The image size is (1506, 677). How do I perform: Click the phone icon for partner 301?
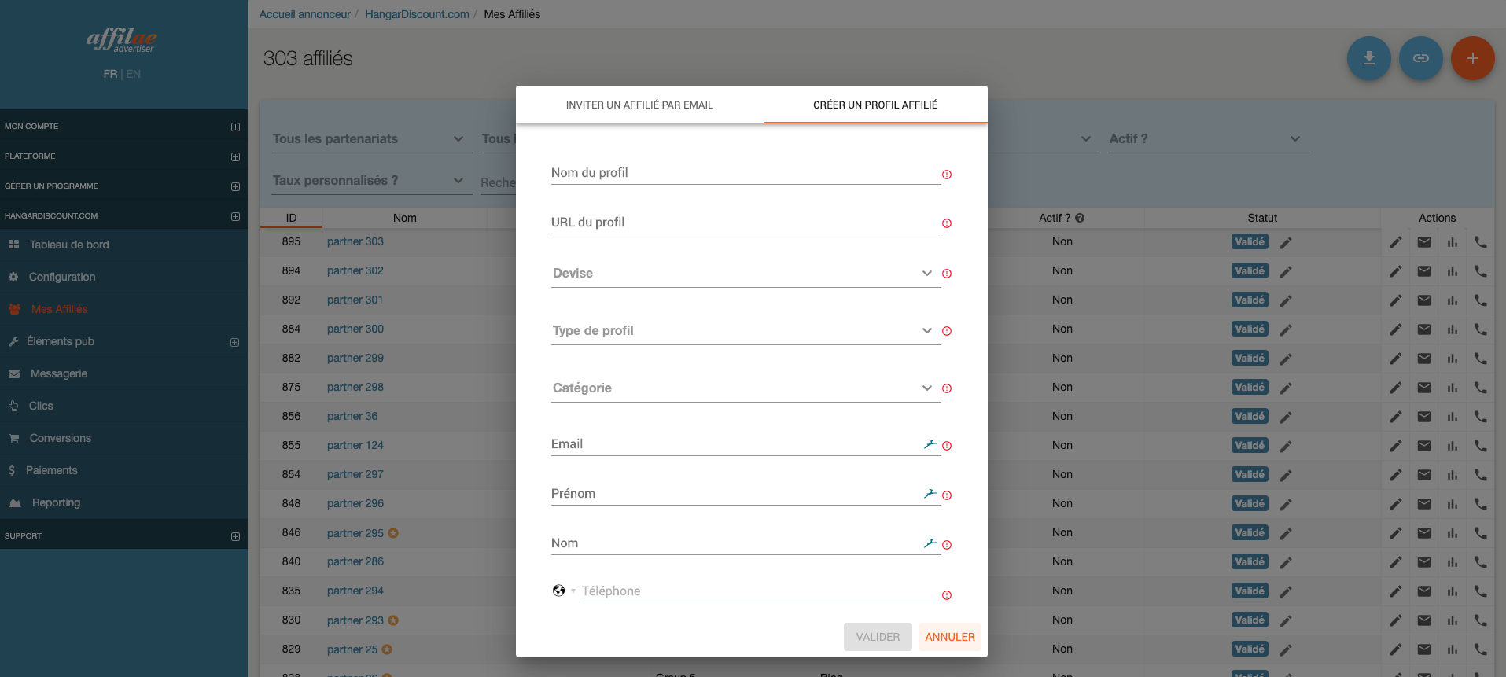pos(1480,300)
